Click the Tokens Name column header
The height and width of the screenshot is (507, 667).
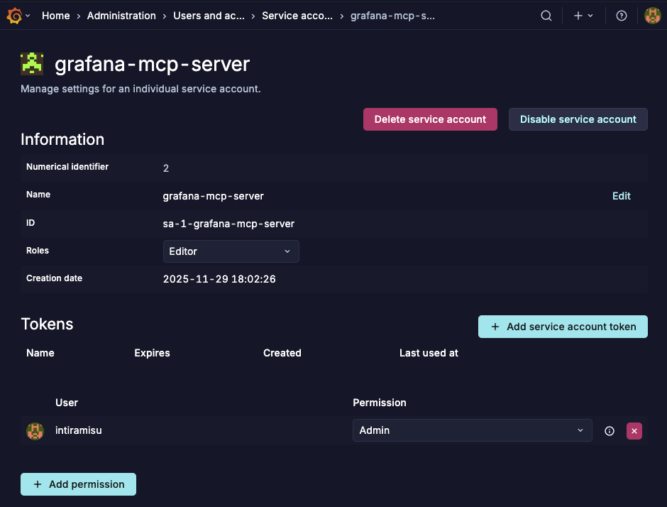40,353
